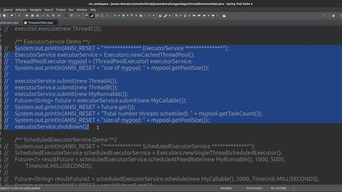Toggle Block Selection mode icon

pos(102,15)
